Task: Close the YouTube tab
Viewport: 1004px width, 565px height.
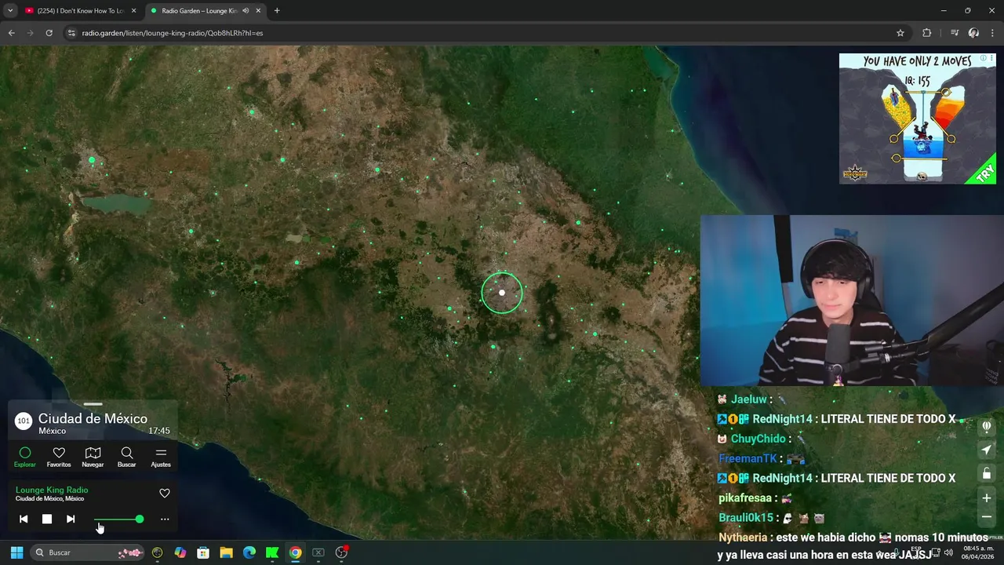Action: [x=133, y=11]
